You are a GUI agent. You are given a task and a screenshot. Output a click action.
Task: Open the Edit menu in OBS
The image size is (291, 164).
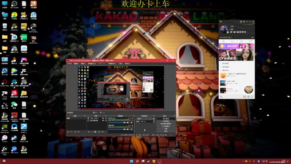click(76, 63)
